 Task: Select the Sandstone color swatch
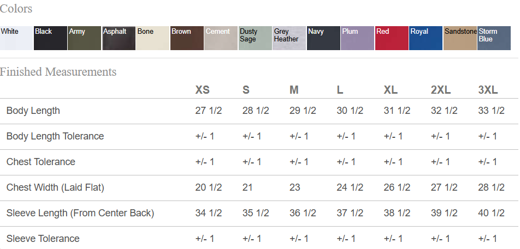(x=460, y=38)
